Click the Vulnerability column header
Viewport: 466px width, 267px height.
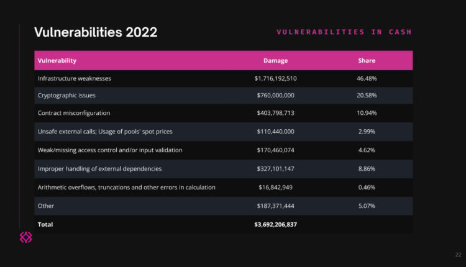(57, 61)
